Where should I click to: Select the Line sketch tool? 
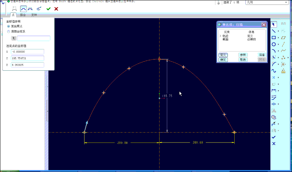[x=273, y=31]
